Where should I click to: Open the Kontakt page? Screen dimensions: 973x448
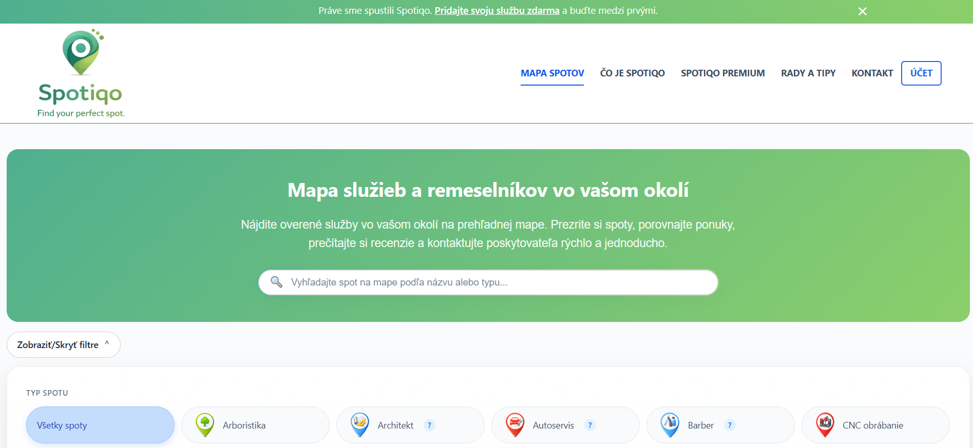(872, 73)
